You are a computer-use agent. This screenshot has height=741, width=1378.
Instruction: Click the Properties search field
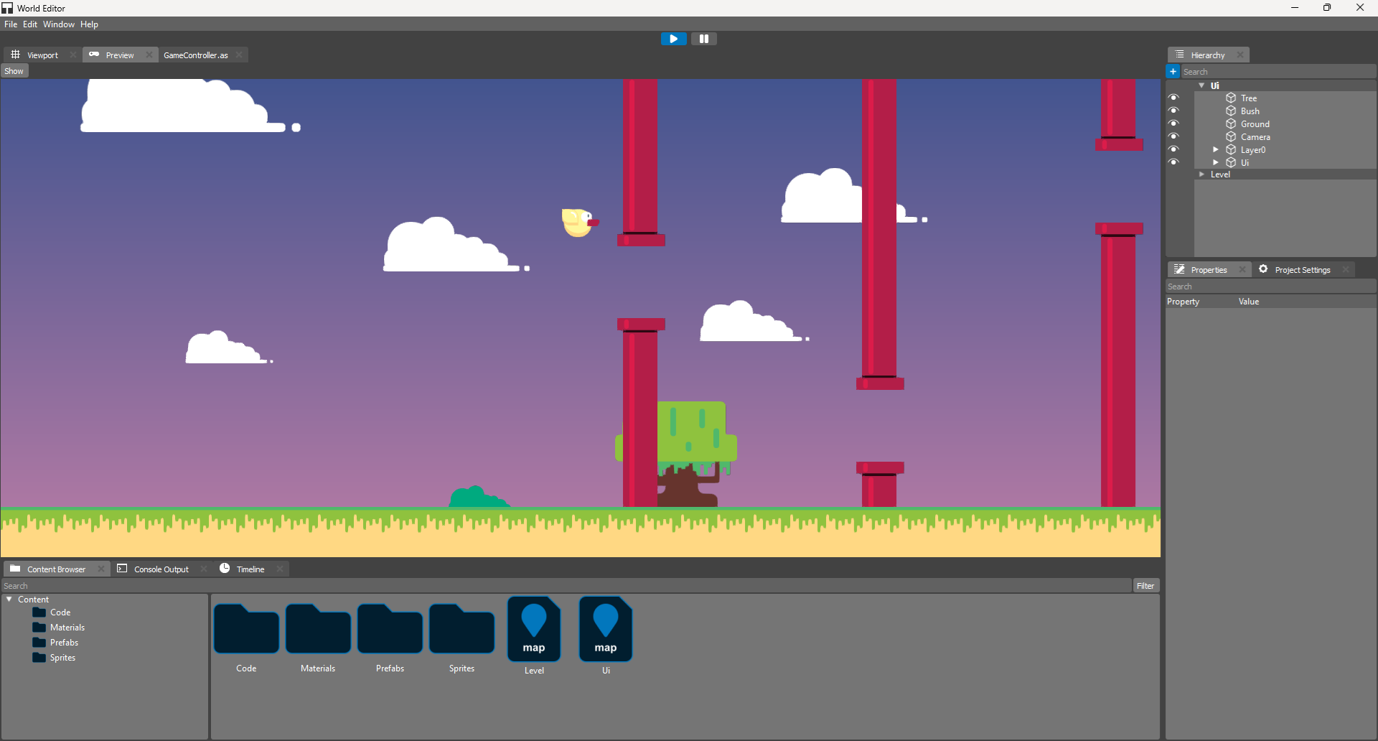tap(1271, 286)
